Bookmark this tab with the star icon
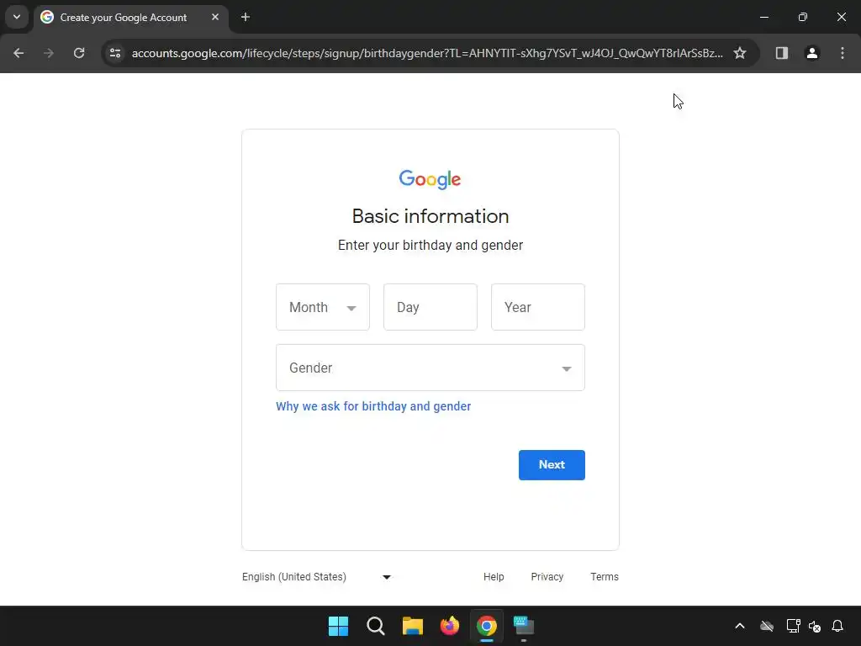The image size is (861, 646). [x=740, y=53]
